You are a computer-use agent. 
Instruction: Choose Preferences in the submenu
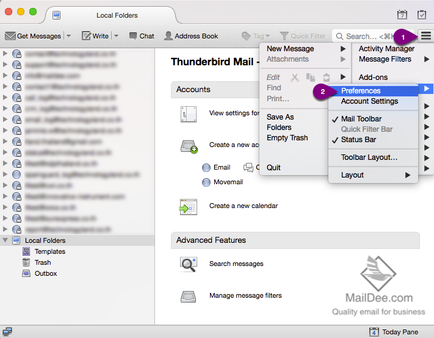[x=373, y=91]
